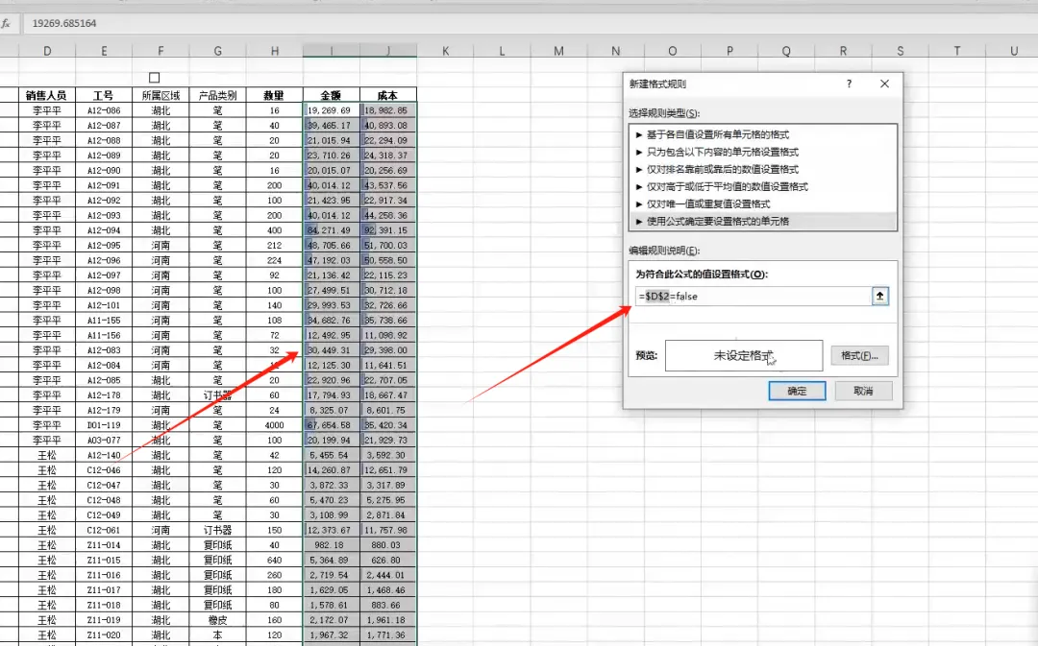Select rule type 使用公式确定要设置格式的单元格

point(762,221)
